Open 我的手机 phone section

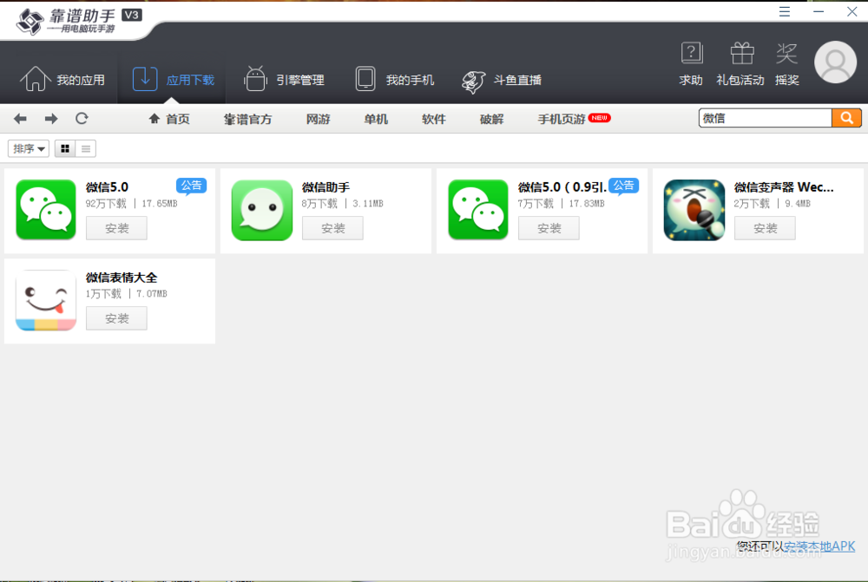pyautogui.click(x=394, y=80)
